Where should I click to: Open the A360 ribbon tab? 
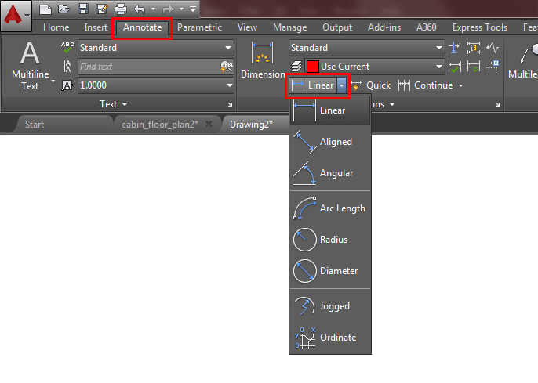pos(427,27)
